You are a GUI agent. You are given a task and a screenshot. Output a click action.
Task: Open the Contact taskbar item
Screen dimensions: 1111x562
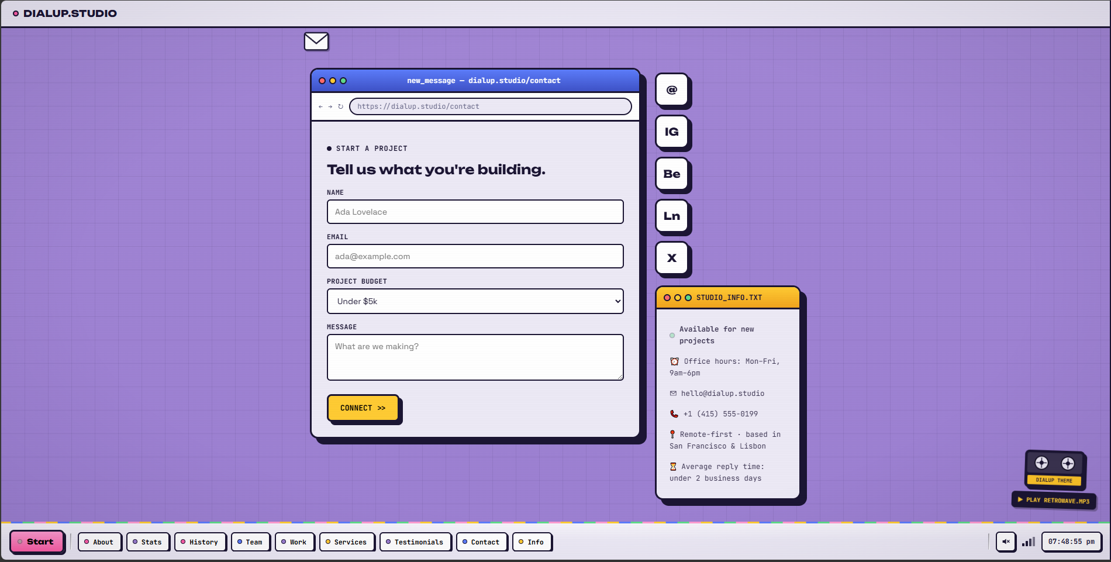[481, 542]
